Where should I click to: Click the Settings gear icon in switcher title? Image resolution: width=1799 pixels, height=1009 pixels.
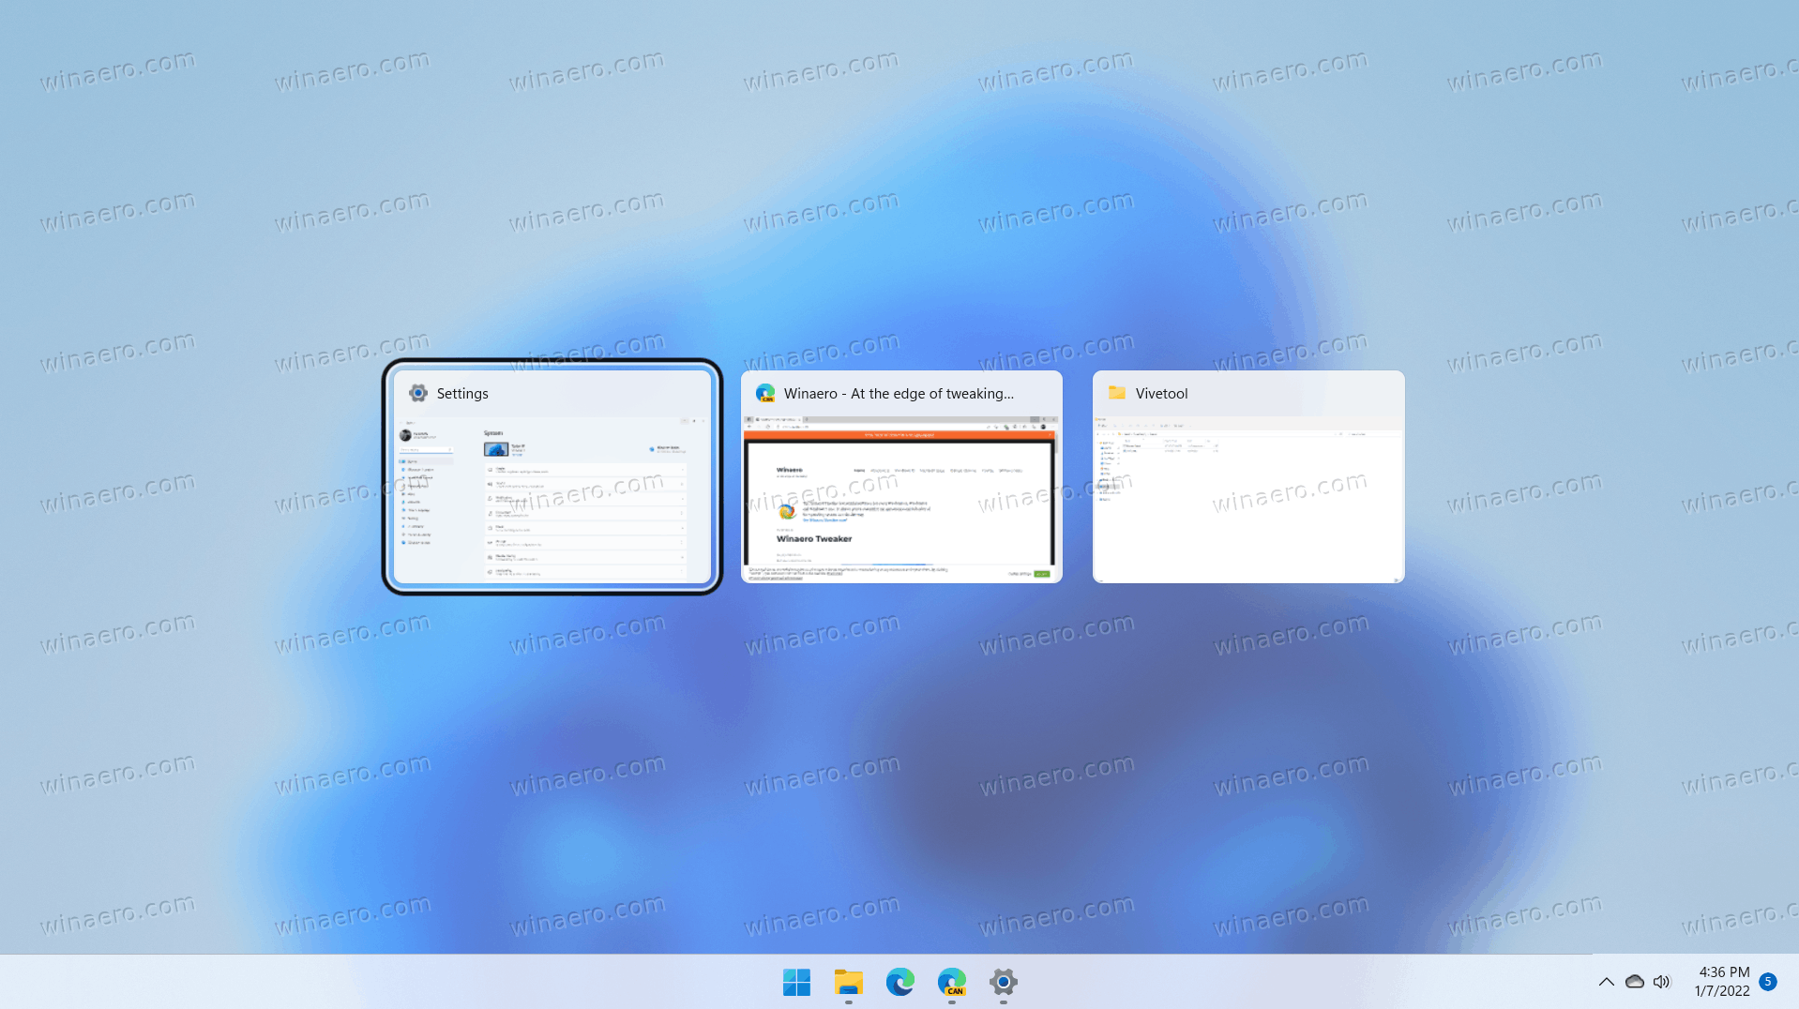point(418,393)
